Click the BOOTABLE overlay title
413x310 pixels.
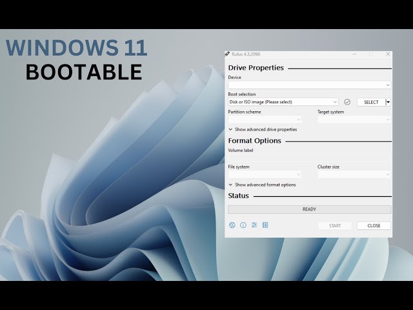click(84, 72)
